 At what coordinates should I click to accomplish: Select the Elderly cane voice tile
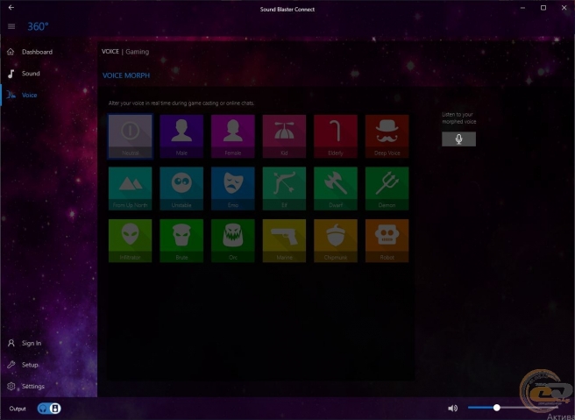point(336,136)
